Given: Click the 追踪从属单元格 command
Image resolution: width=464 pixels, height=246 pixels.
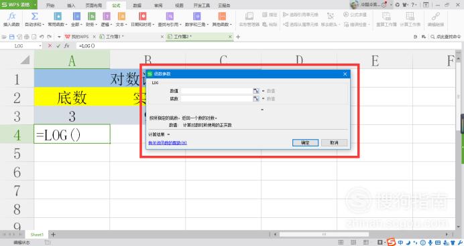Looking at the screenshot, I should pyautogui.click(x=300, y=25).
